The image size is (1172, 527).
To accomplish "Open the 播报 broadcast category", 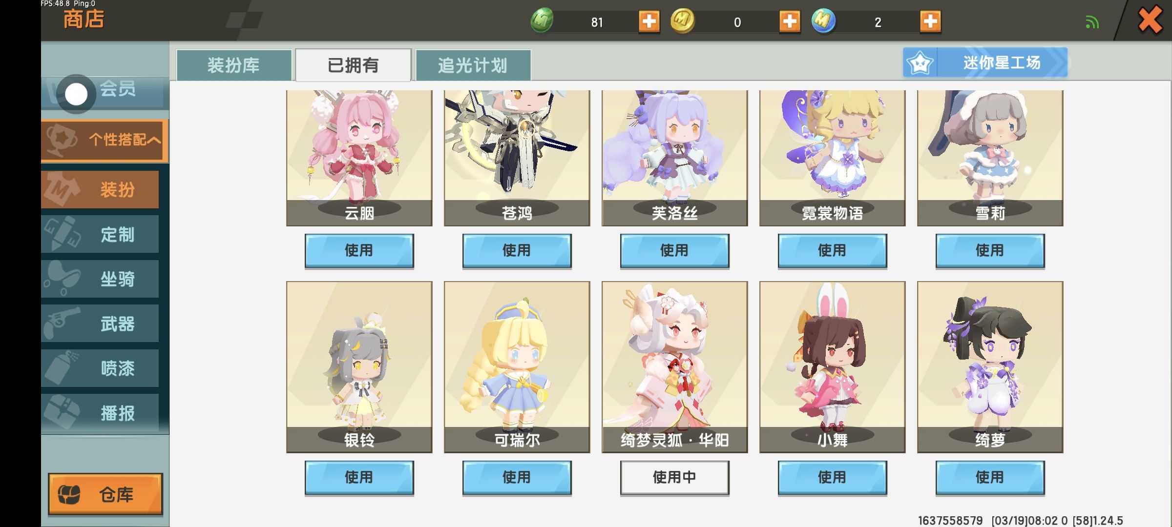I will tap(100, 413).
